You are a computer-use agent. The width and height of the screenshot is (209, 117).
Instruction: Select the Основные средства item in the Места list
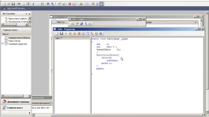(18, 44)
